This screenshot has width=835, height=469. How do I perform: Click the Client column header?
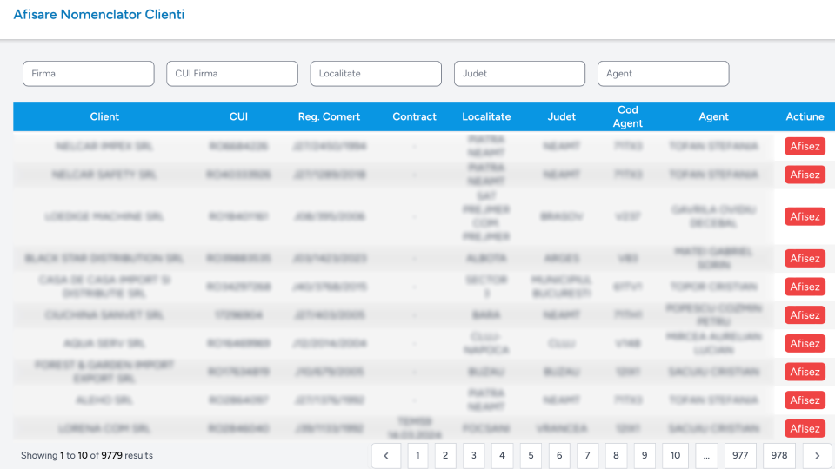[104, 116]
